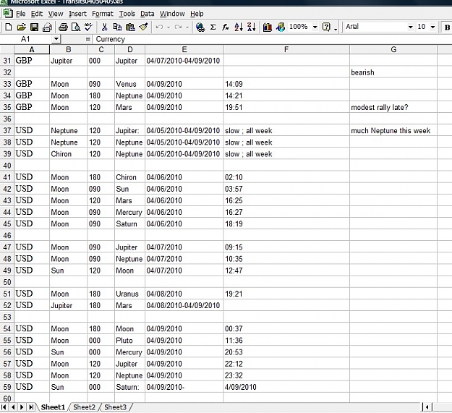
Task: Click the Open file icon
Action: pyautogui.click(x=21, y=27)
